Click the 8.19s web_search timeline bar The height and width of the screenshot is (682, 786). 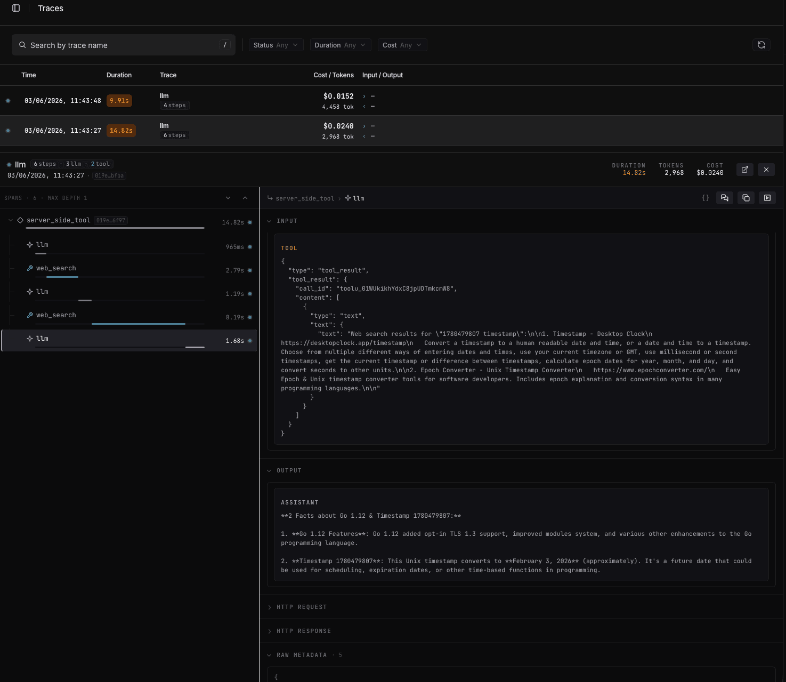point(139,324)
